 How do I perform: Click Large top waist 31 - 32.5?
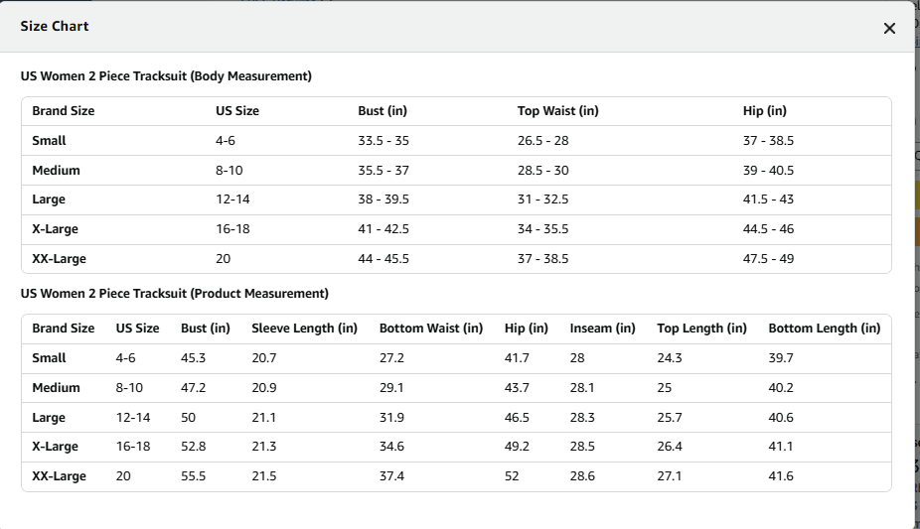click(542, 199)
